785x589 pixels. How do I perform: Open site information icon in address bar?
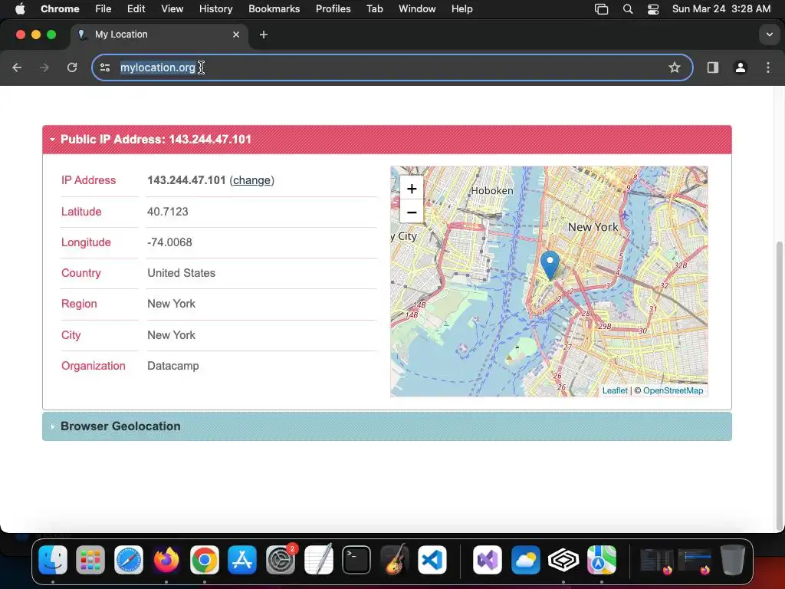[x=105, y=67]
